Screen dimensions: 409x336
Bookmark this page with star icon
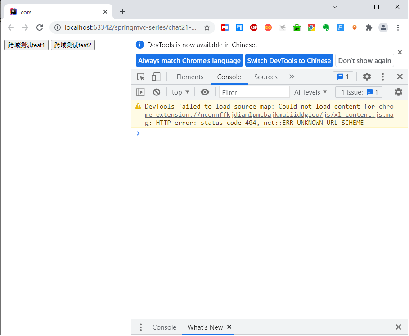tap(207, 27)
